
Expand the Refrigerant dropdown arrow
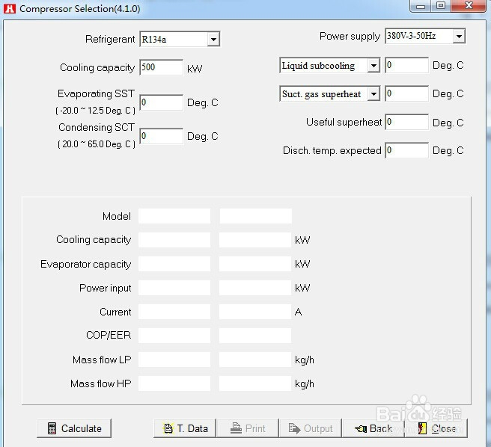pyautogui.click(x=213, y=40)
